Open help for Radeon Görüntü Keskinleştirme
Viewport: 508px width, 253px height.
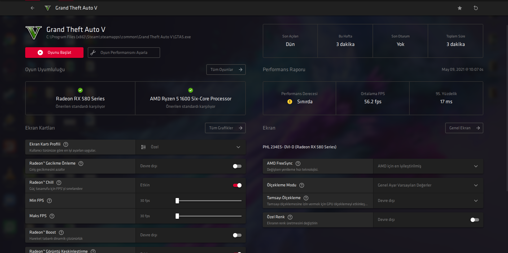pyautogui.click(x=93, y=251)
